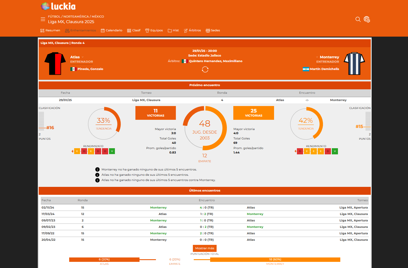The width and height of the screenshot is (408, 268).
Task: Click info icon for Atlas last-5 winless note
Action: click(x=97, y=175)
